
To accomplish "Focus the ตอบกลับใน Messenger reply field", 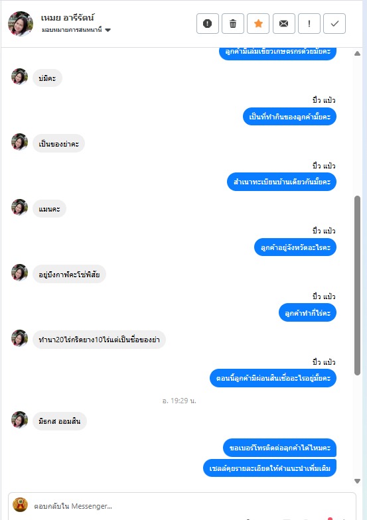I will [x=192, y=506].
